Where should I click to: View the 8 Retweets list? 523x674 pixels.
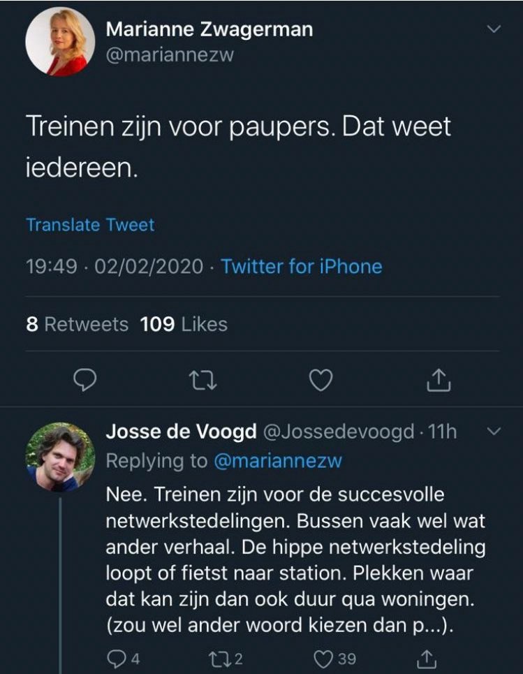tap(77, 324)
